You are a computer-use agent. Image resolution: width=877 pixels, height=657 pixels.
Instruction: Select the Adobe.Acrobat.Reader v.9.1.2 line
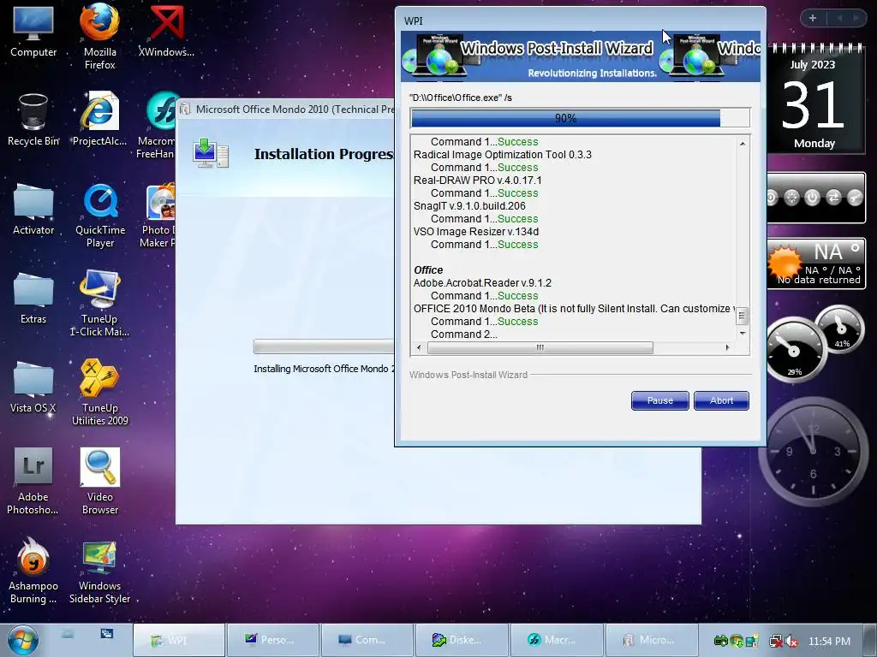(x=482, y=283)
